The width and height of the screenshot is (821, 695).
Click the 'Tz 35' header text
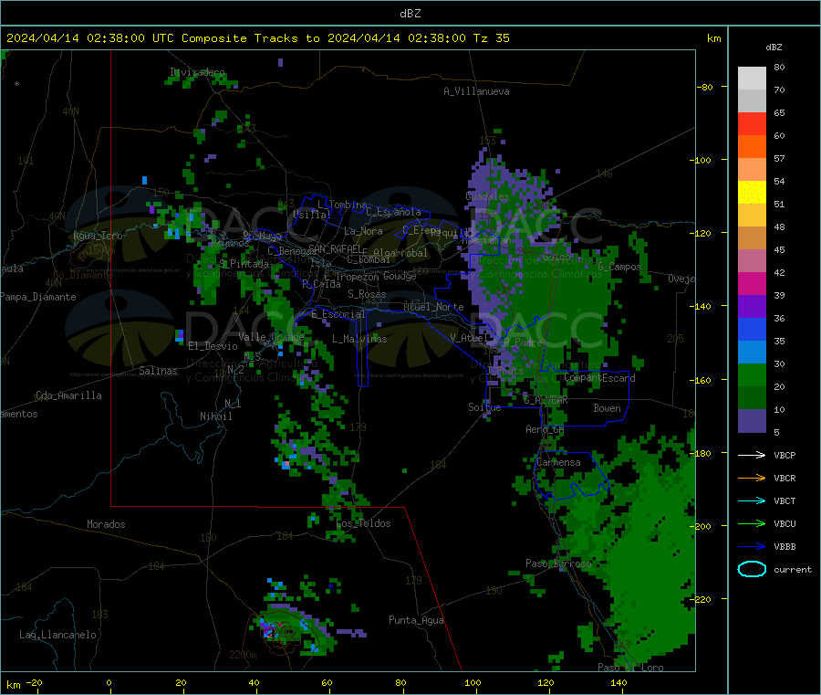[x=491, y=38]
